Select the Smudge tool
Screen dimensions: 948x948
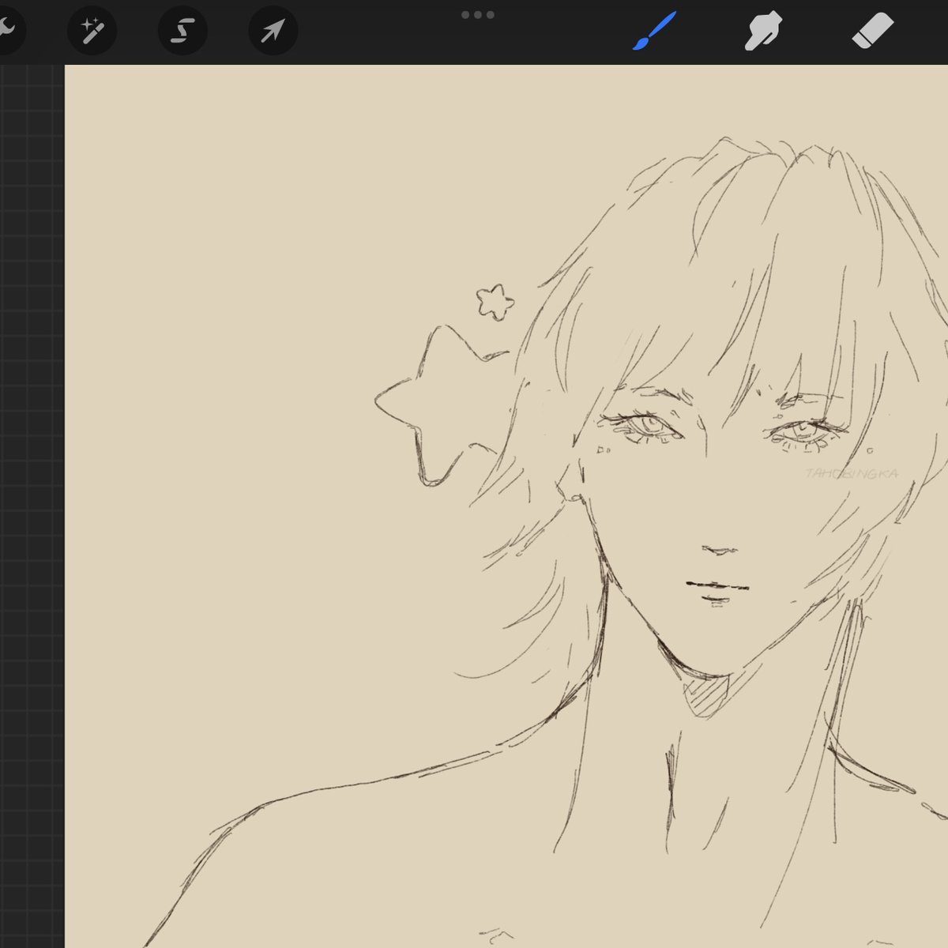[763, 31]
